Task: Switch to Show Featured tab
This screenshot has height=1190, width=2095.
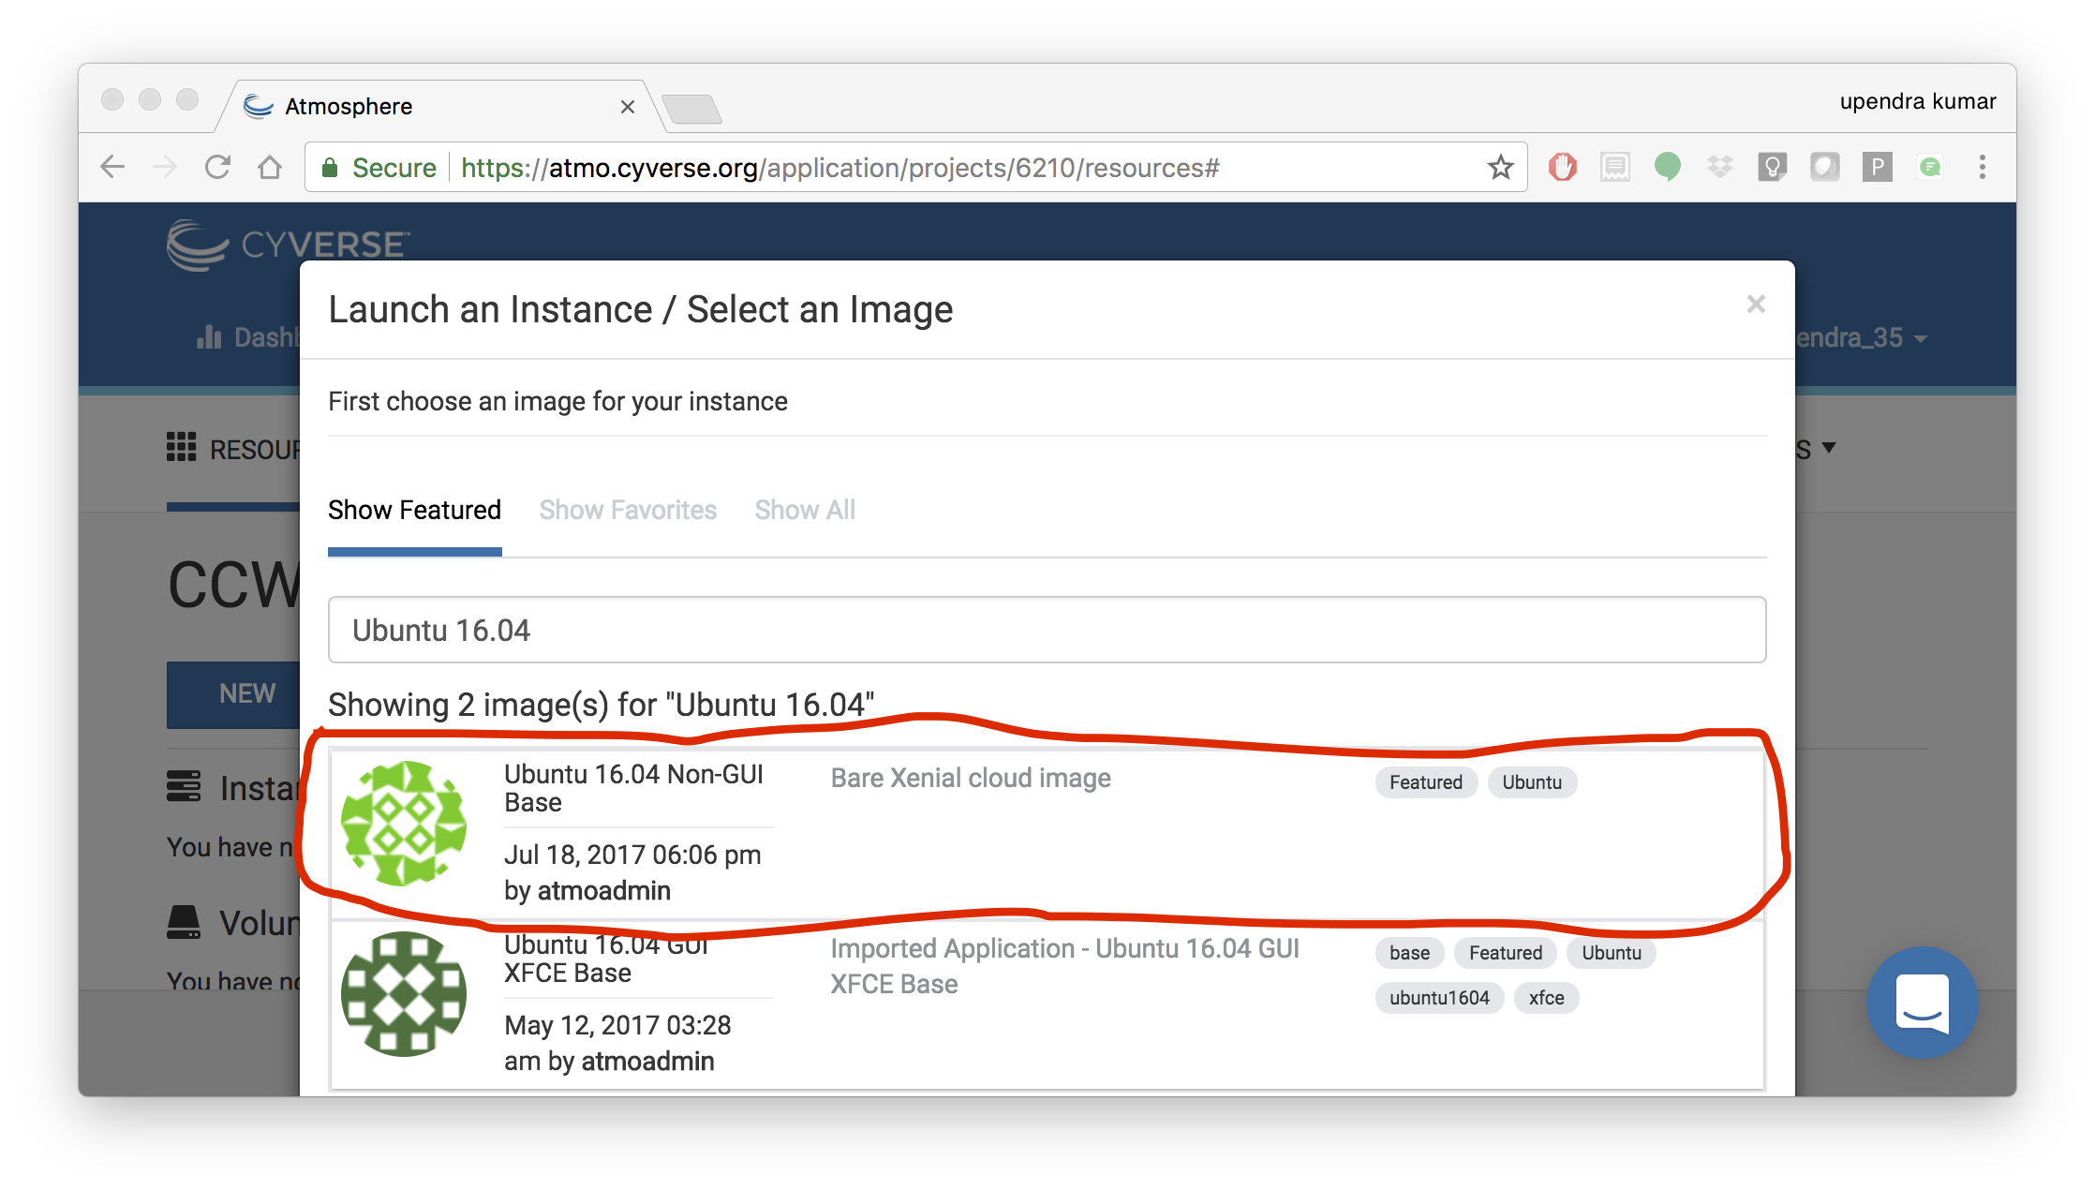Action: [x=414, y=510]
